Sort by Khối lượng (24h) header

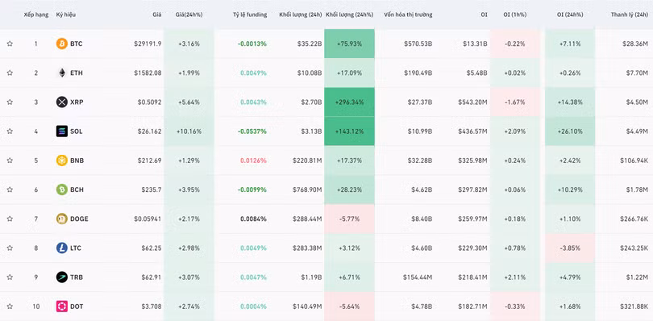[300, 15]
